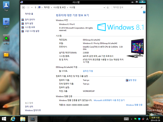Click the Action Center flag tray icon
The height and width of the screenshot is (122, 163).
coord(135,119)
